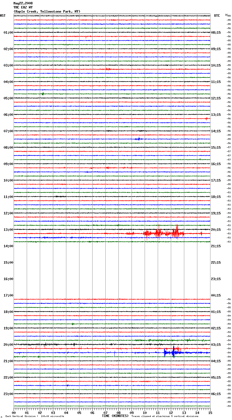The image size is (232, 420).
Task: Click the 04:15 UTC time label
Action: (x=216, y=361)
